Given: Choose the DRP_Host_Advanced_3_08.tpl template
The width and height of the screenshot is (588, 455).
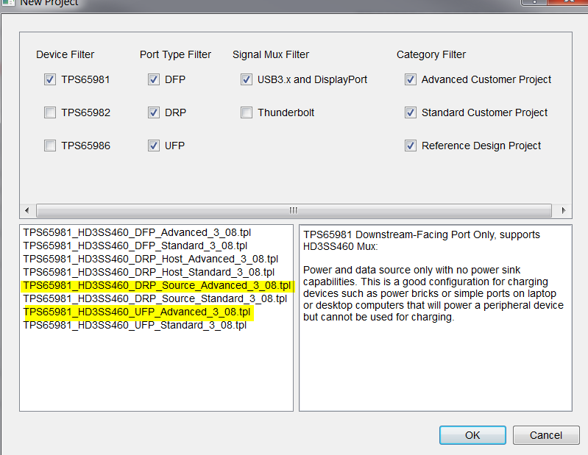Looking at the screenshot, I should (150, 259).
